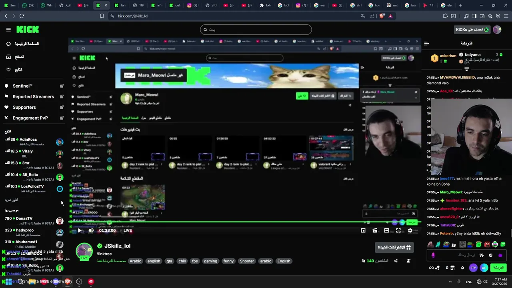Open JSkillz_lol channel avatar
Viewport: 512px width, 288px height.
tap(84, 251)
